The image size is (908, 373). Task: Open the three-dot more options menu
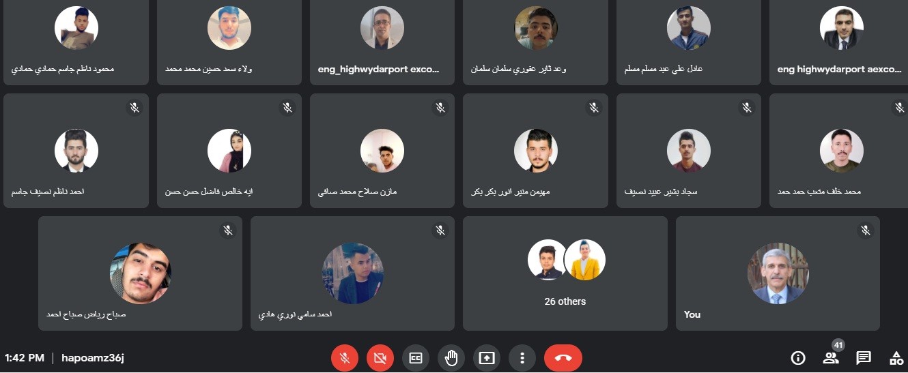click(522, 357)
